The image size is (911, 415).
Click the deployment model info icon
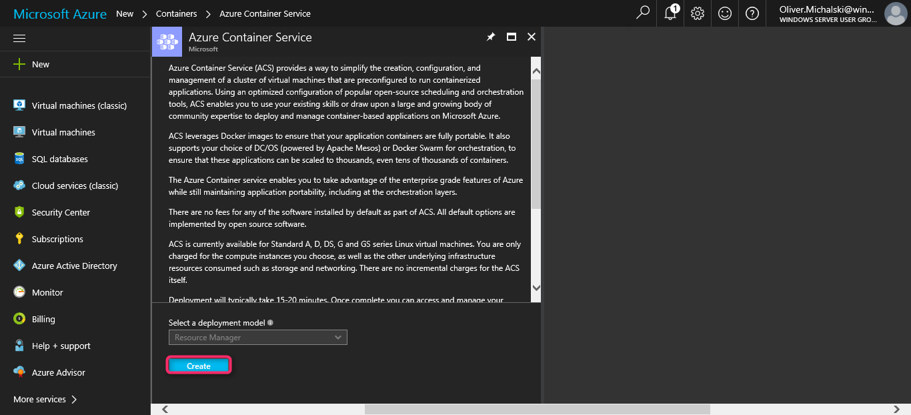point(270,323)
